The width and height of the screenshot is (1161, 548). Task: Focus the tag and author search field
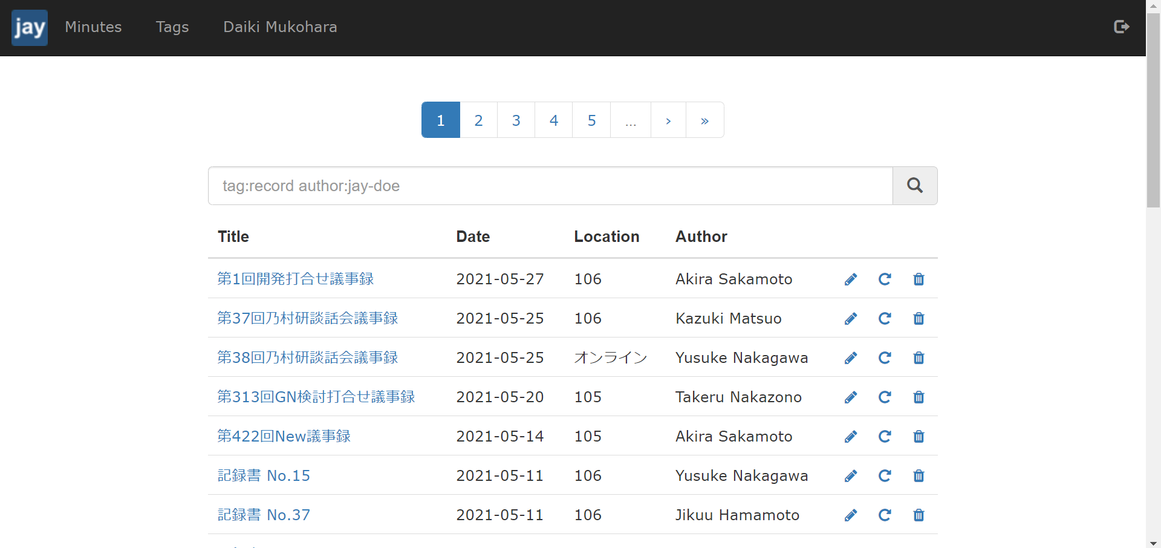550,186
